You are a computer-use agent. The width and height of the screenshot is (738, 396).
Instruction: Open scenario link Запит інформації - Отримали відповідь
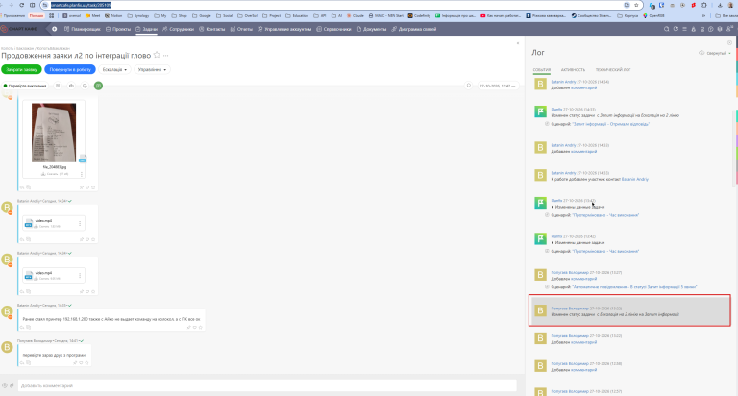click(x=610, y=124)
